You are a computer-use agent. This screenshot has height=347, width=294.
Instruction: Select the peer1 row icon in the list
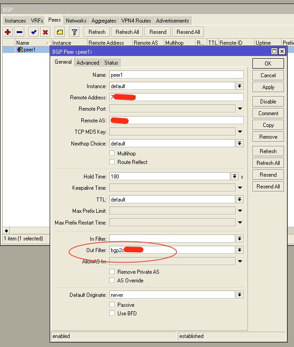(x=20, y=50)
